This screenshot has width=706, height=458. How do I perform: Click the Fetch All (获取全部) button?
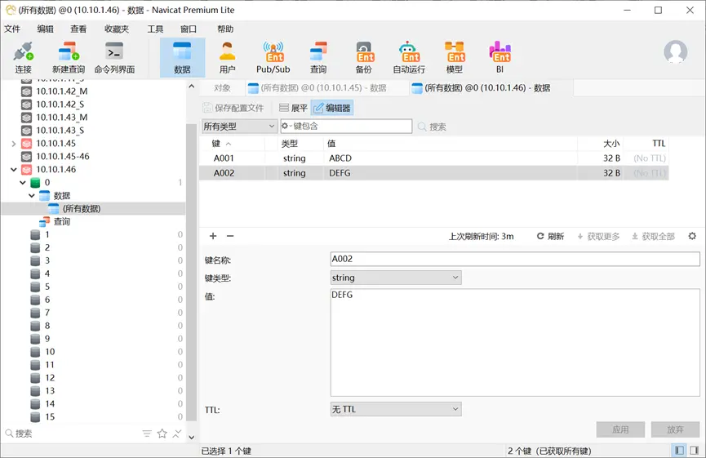click(653, 237)
